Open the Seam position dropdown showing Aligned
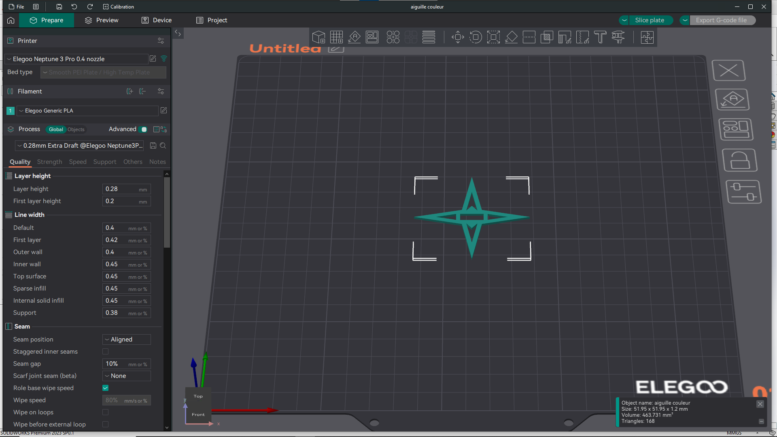777x437 pixels. click(x=126, y=339)
